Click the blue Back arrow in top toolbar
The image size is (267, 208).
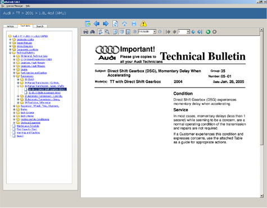(97, 24)
